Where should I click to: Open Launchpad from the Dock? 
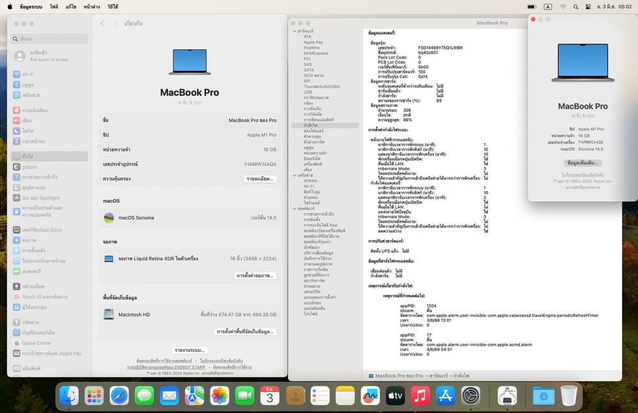94,396
